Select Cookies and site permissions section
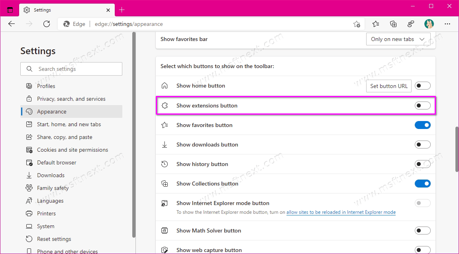The width and height of the screenshot is (459, 254). point(72,150)
